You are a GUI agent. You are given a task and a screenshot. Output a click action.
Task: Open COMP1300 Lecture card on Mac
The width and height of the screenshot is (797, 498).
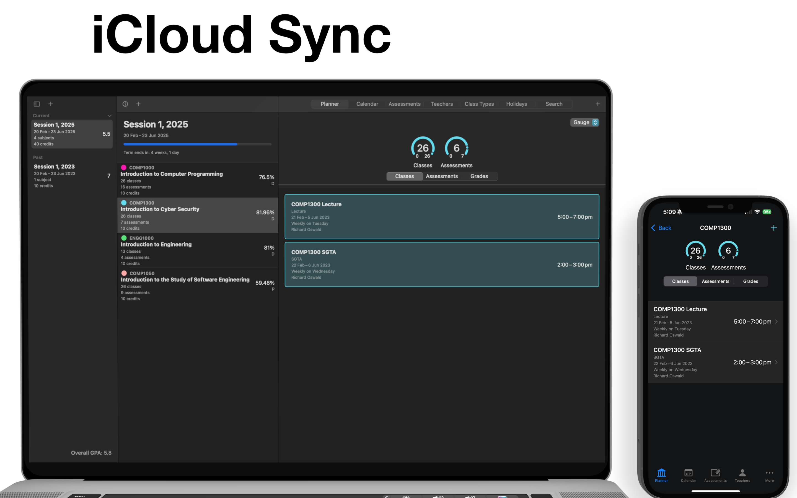click(x=442, y=217)
